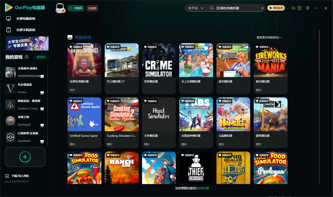Image resolution: width=333 pixels, height=197 pixels.
Task: Open the Cooking Simulator 2 card
Action: pyautogui.click(x=122, y=123)
